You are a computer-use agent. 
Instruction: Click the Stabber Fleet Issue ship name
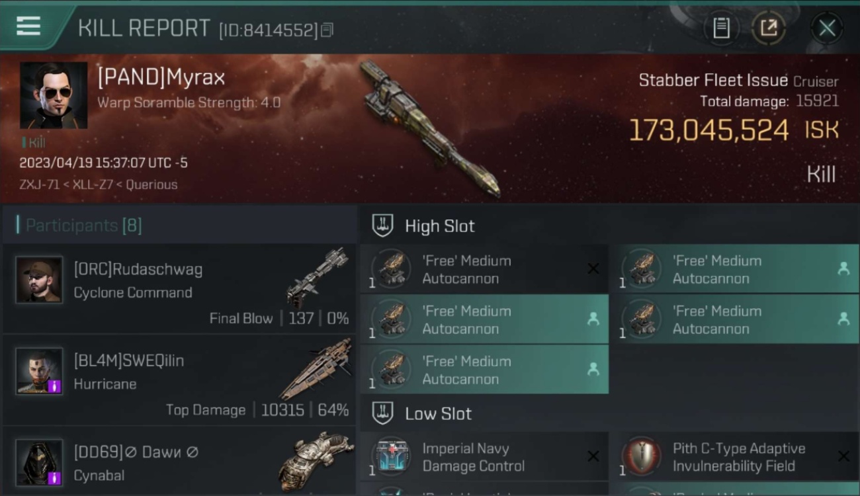(713, 81)
